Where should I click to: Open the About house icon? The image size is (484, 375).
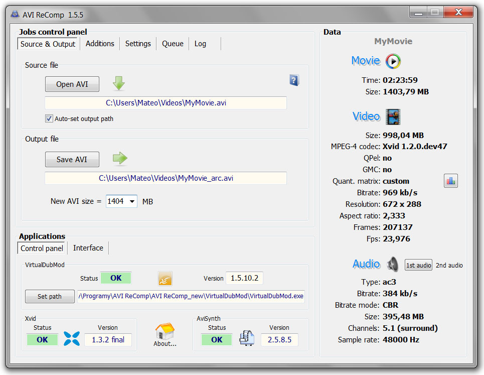point(165,334)
